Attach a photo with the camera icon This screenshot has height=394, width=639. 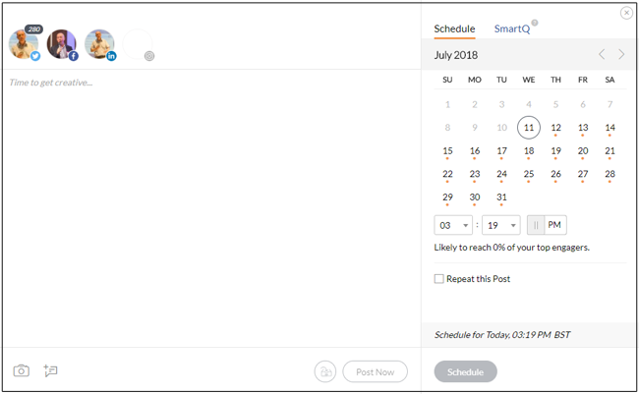tap(22, 370)
